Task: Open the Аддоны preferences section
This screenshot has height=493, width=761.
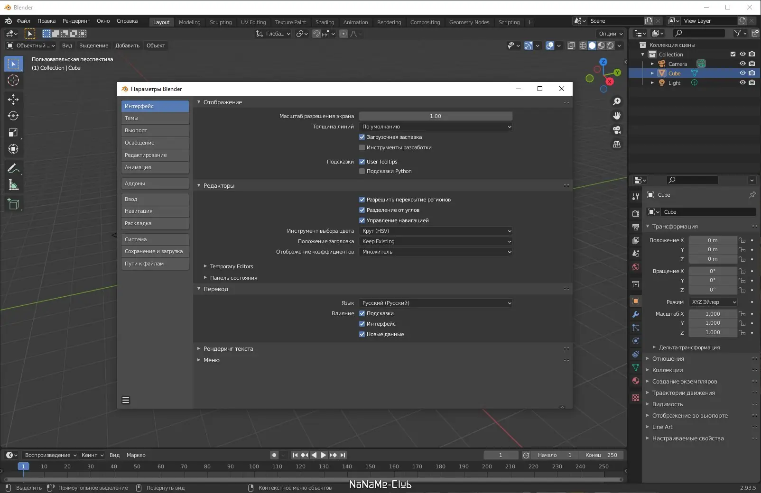Action: click(155, 183)
